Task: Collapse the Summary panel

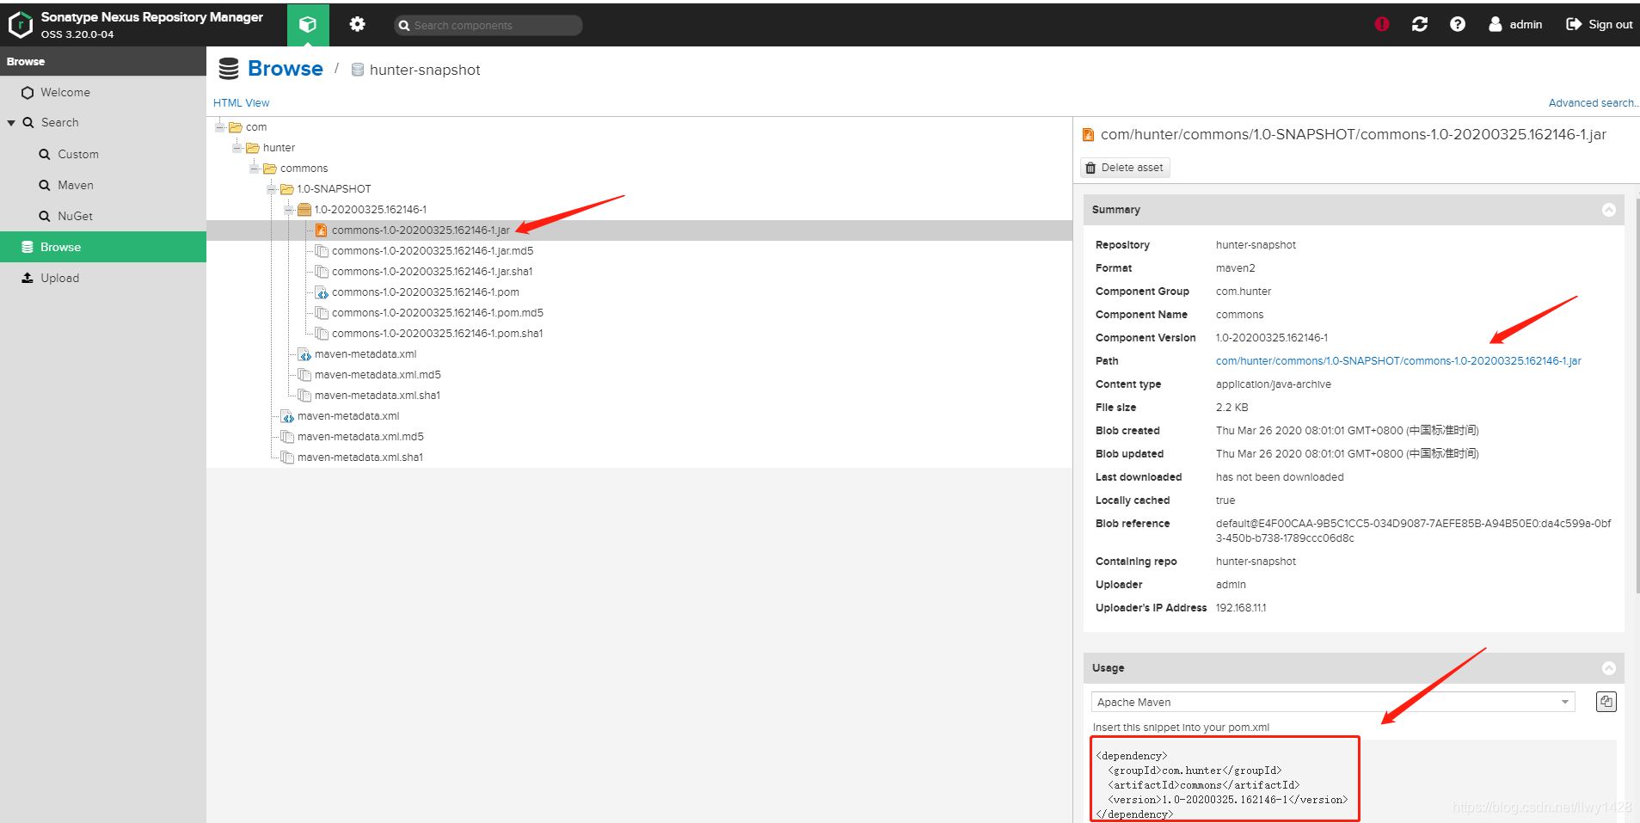Action: click(x=1609, y=210)
